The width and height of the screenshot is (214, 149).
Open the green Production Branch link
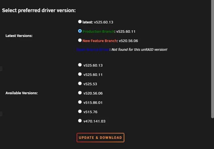point(98,32)
